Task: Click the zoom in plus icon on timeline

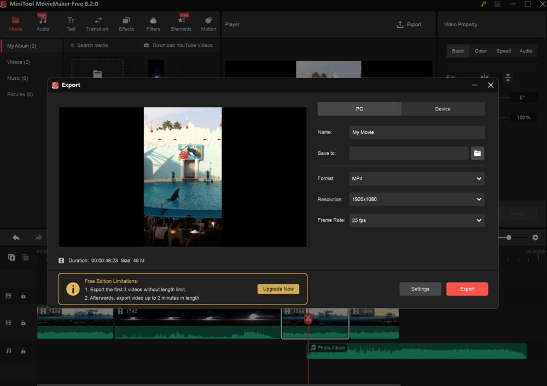Action: pos(535,237)
